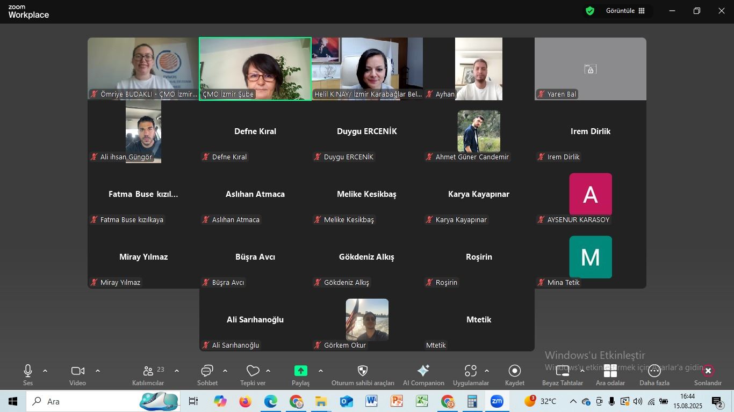
Task: Open Beyaz Tahtalar whiteboards
Action: (x=562, y=371)
